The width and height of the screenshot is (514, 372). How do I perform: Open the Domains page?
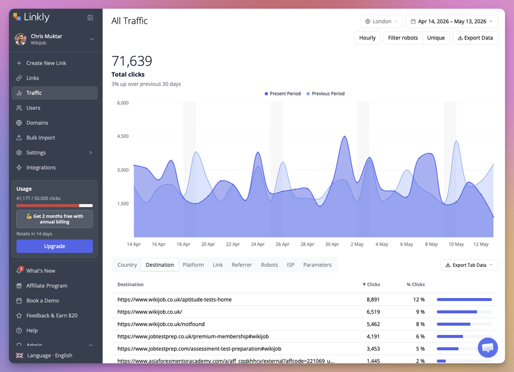click(x=54, y=123)
